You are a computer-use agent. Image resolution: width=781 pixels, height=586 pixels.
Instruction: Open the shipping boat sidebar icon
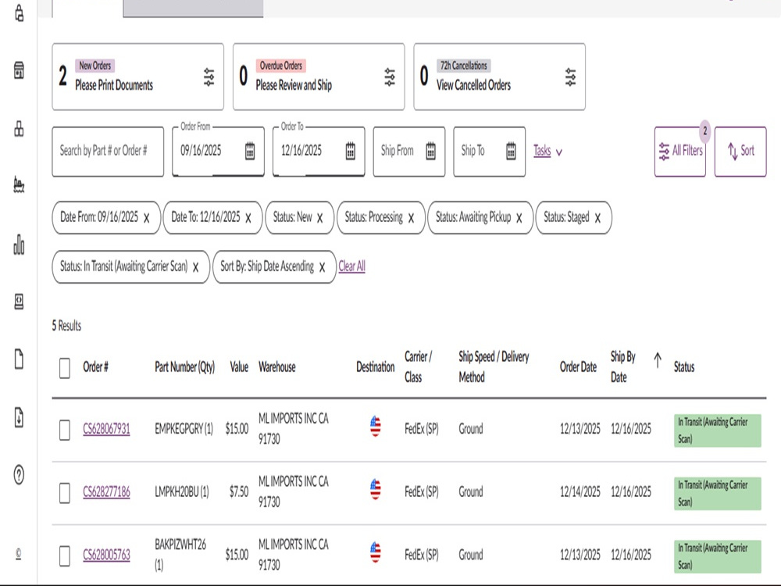coord(19,185)
